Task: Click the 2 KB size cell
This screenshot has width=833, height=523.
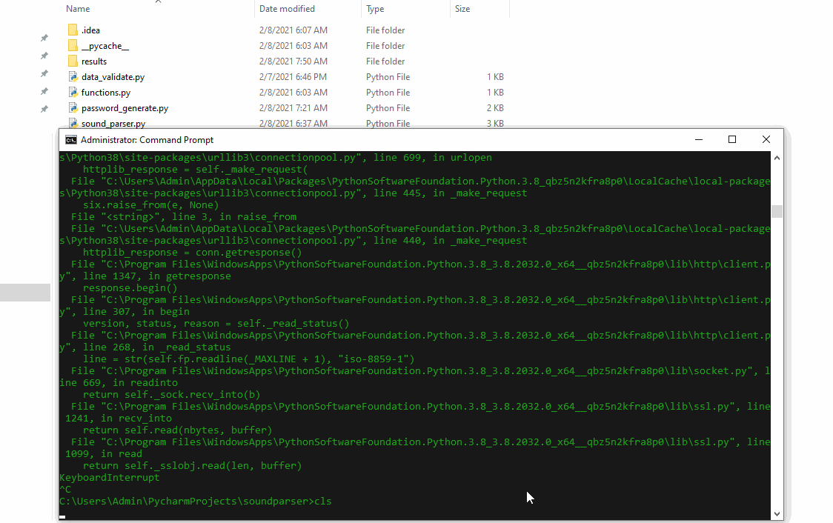Action: 495,108
